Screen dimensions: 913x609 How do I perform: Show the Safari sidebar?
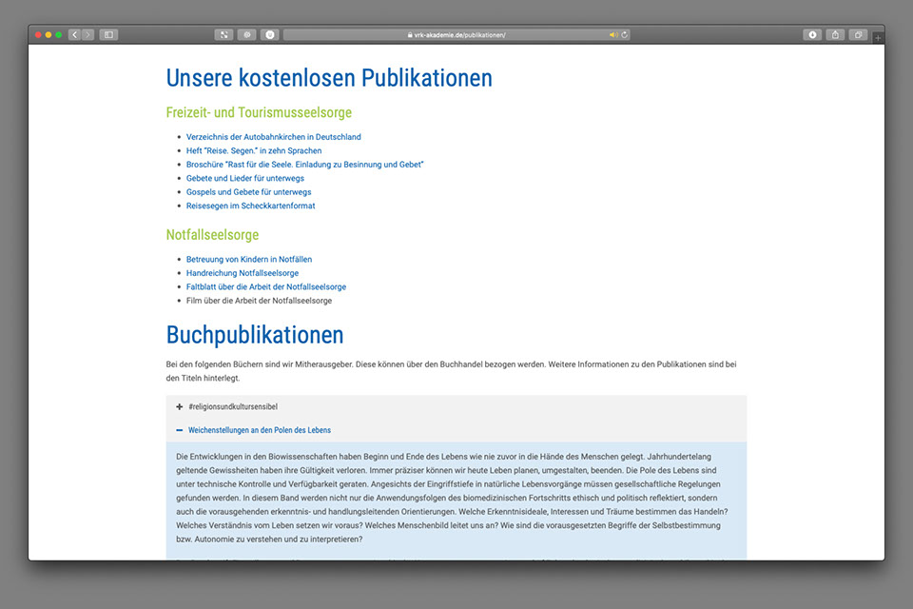tap(108, 35)
